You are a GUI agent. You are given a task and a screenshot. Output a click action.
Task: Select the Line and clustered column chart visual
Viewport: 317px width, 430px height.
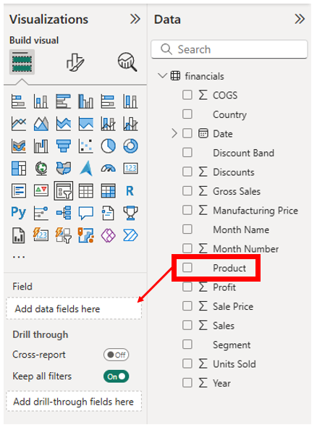point(130,124)
